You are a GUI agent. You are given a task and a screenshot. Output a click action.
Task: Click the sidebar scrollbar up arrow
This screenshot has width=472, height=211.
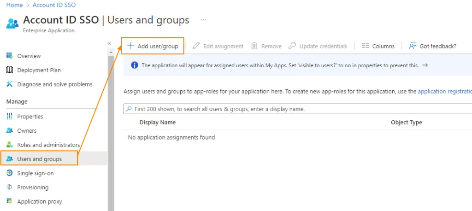(111, 52)
